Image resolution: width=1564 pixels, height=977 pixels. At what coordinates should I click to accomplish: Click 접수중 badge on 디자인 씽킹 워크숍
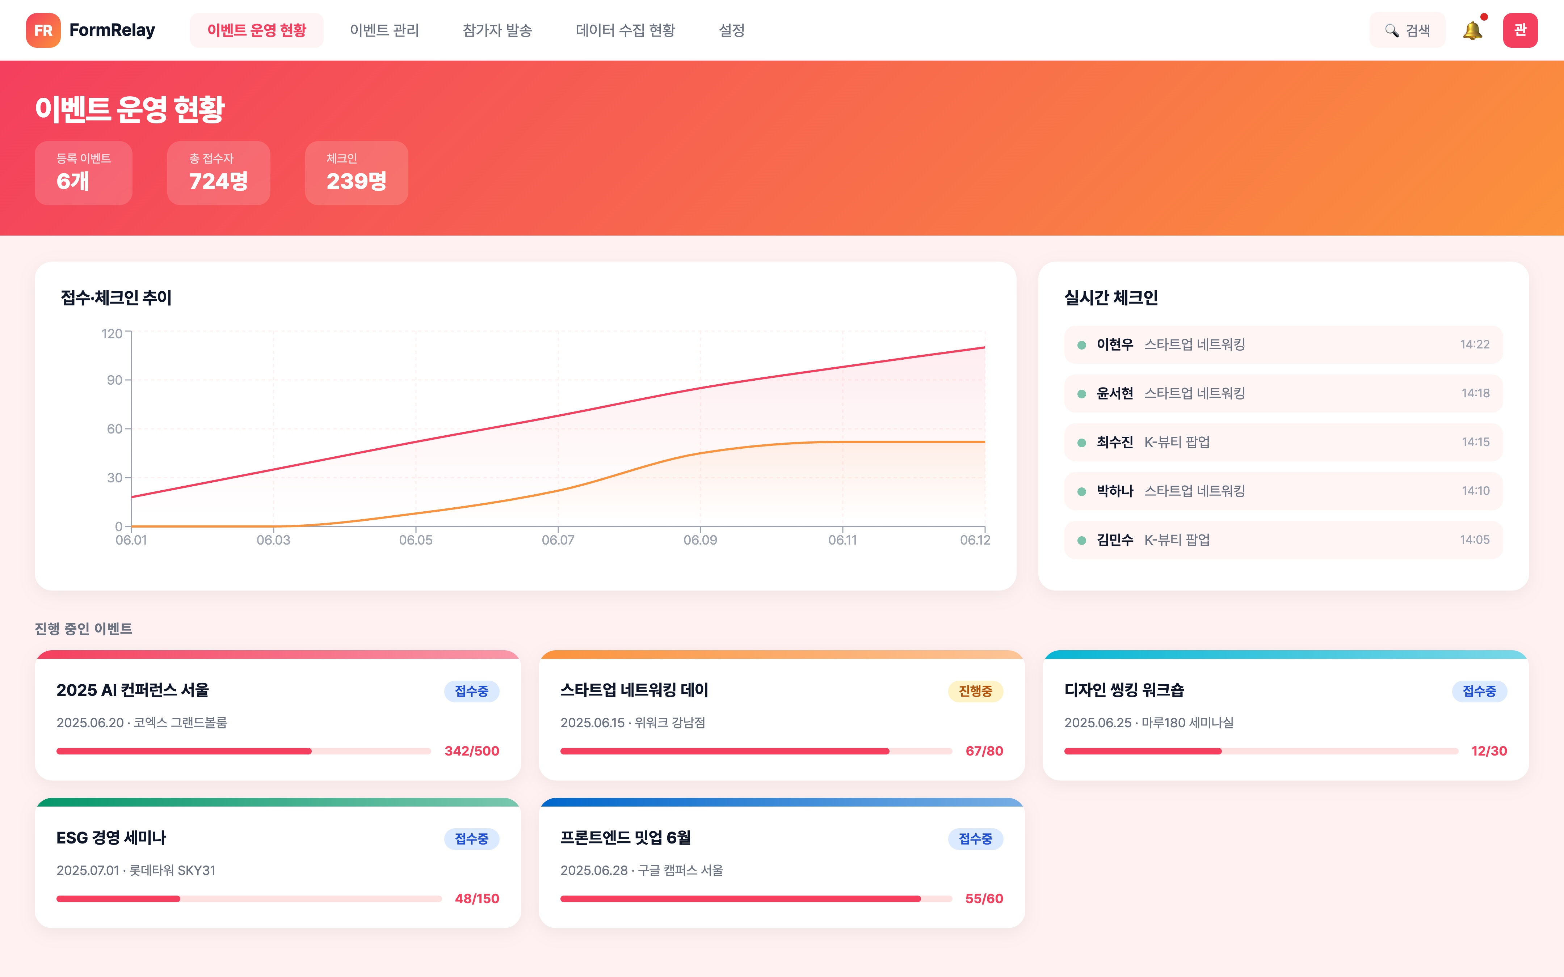click(1479, 691)
